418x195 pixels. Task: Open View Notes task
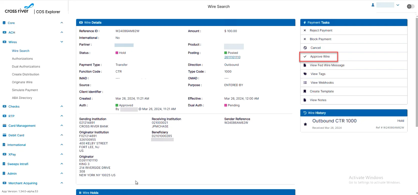point(354,100)
